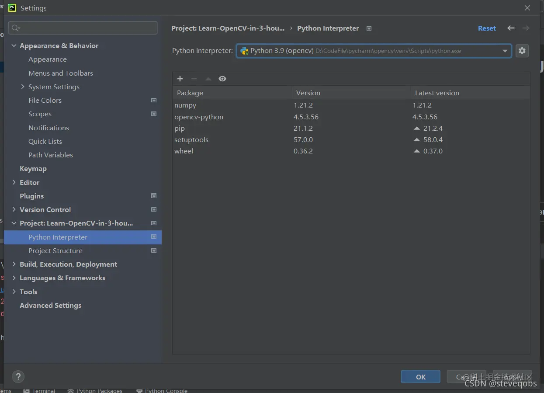Click the Reset link
Screen dimensions: 544x393
coord(487,28)
